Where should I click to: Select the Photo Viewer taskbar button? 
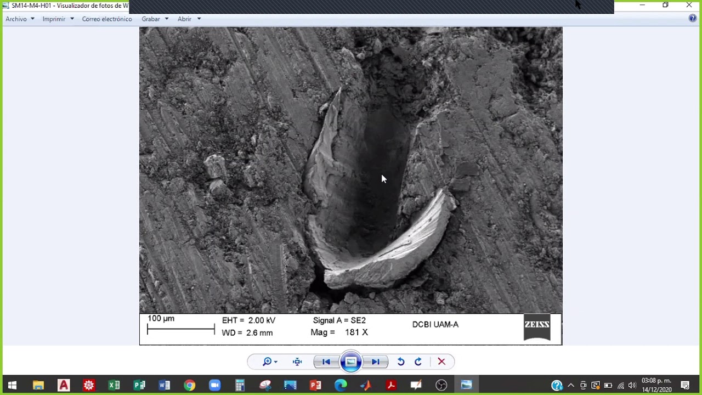coord(467,385)
